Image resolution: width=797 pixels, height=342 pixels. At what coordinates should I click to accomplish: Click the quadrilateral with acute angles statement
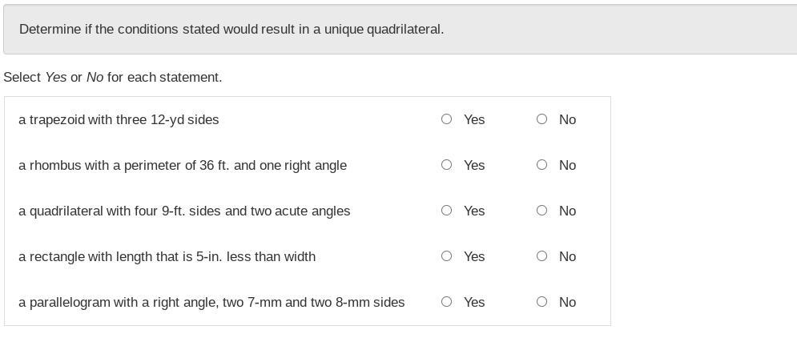(184, 211)
